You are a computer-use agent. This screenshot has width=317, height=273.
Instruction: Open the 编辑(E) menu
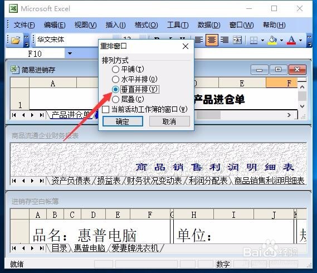[55, 25]
